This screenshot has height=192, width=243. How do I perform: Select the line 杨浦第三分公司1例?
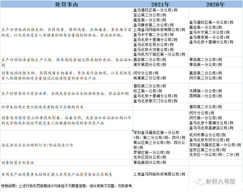point(149,78)
